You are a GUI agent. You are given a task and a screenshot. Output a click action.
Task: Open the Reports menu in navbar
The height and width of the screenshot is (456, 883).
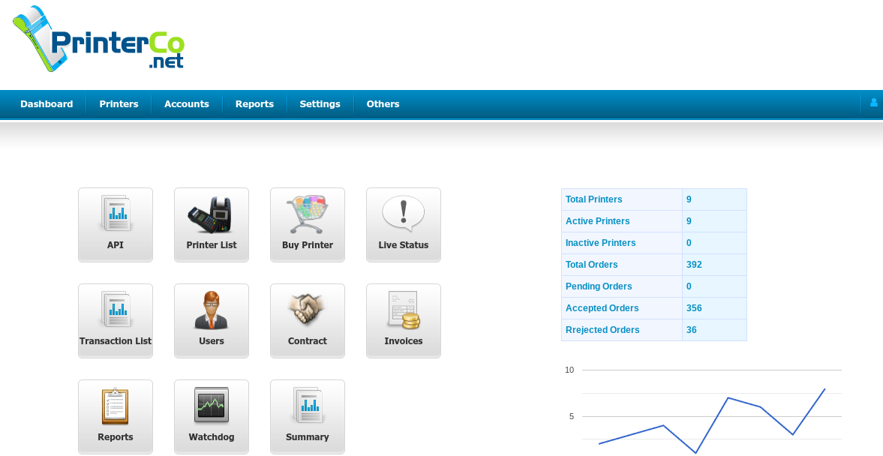pyautogui.click(x=254, y=104)
